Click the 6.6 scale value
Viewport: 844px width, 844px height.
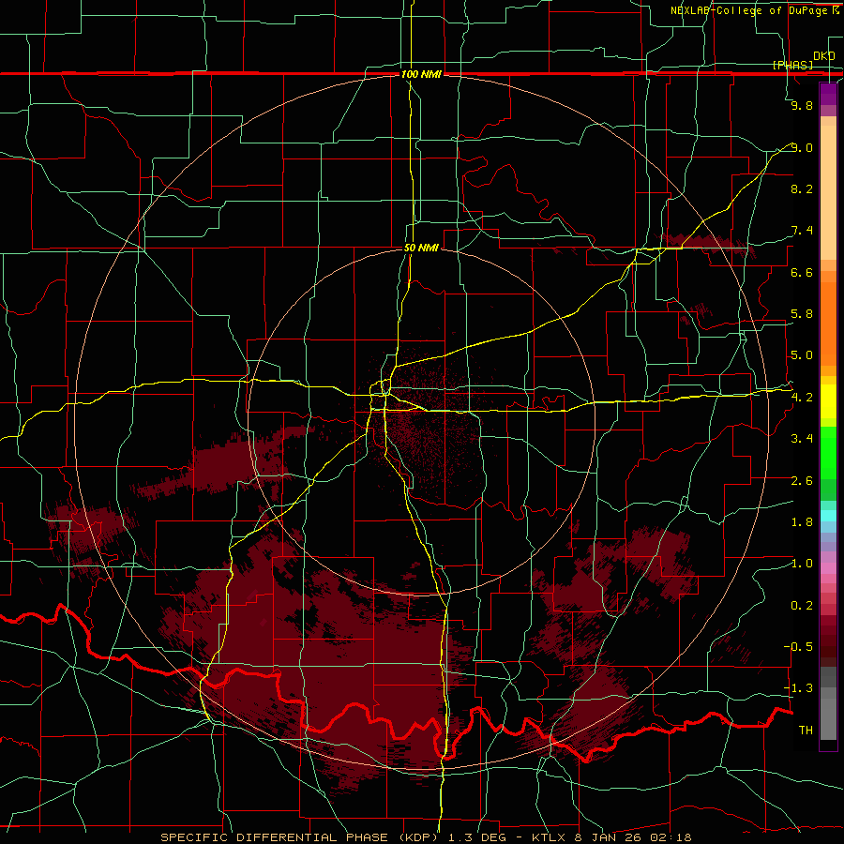pyautogui.click(x=802, y=272)
